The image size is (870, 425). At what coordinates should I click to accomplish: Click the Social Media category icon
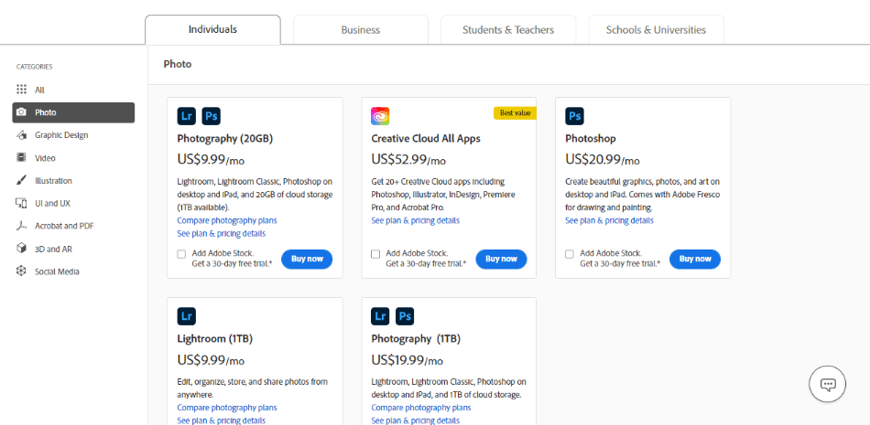(x=21, y=271)
